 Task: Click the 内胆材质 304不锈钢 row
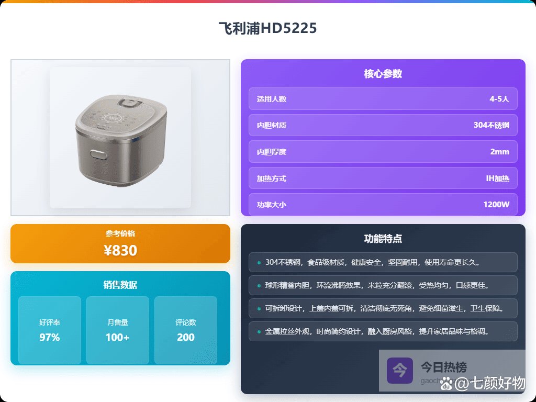383,125
